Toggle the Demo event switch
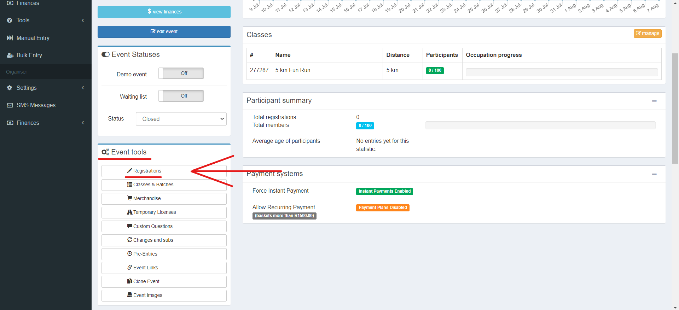 pyautogui.click(x=181, y=74)
